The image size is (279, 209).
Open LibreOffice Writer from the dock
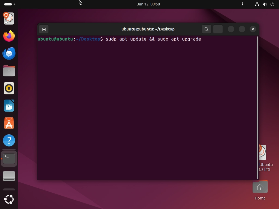pyautogui.click(x=9, y=106)
